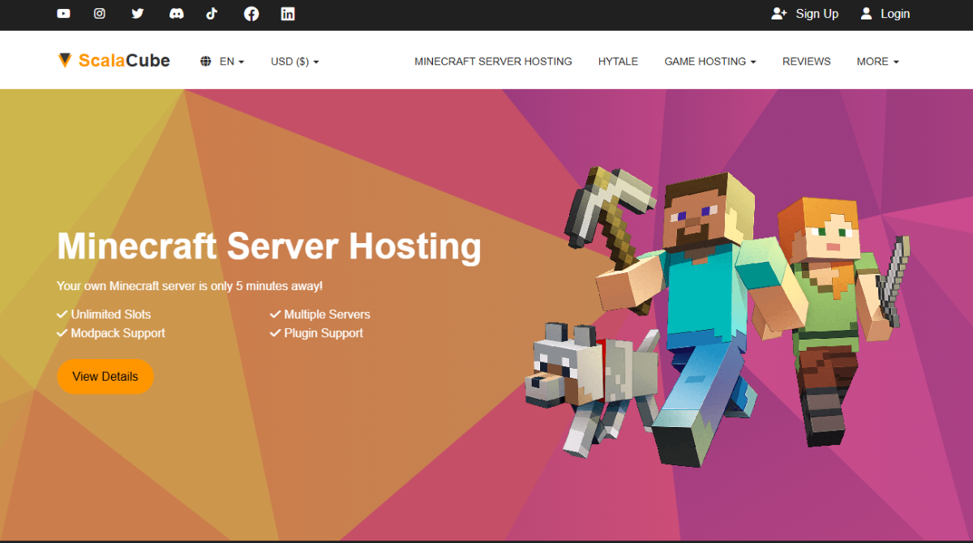
Task: Click the Multiple Servers feature text
Action: 327,314
